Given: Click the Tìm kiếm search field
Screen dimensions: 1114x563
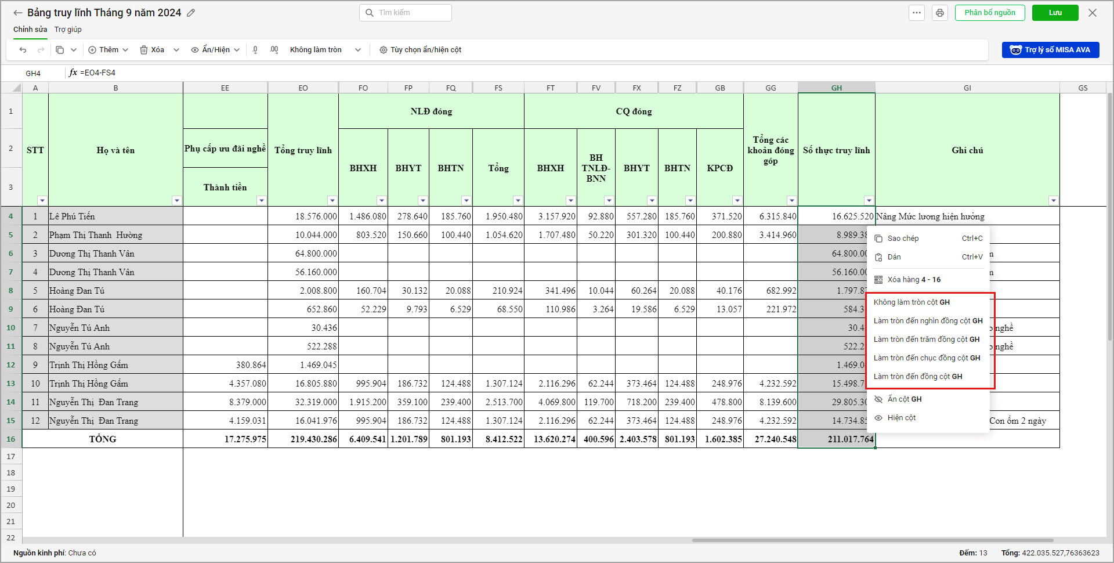Looking at the screenshot, I should click(x=406, y=13).
